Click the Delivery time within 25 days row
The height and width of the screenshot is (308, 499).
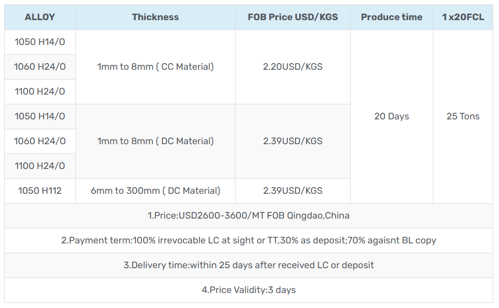248,265
